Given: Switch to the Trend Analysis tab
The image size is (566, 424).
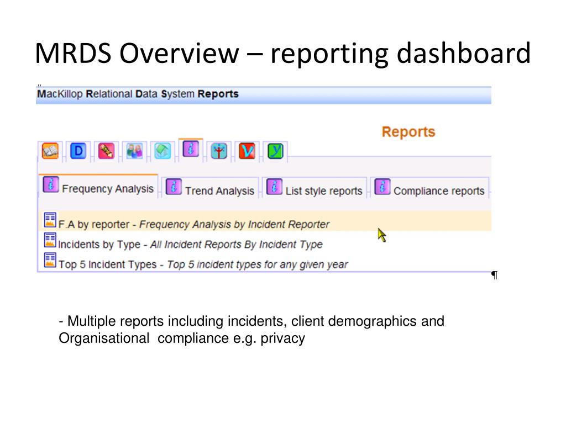Looking at the screenshot, I should [x=209, y=188].
